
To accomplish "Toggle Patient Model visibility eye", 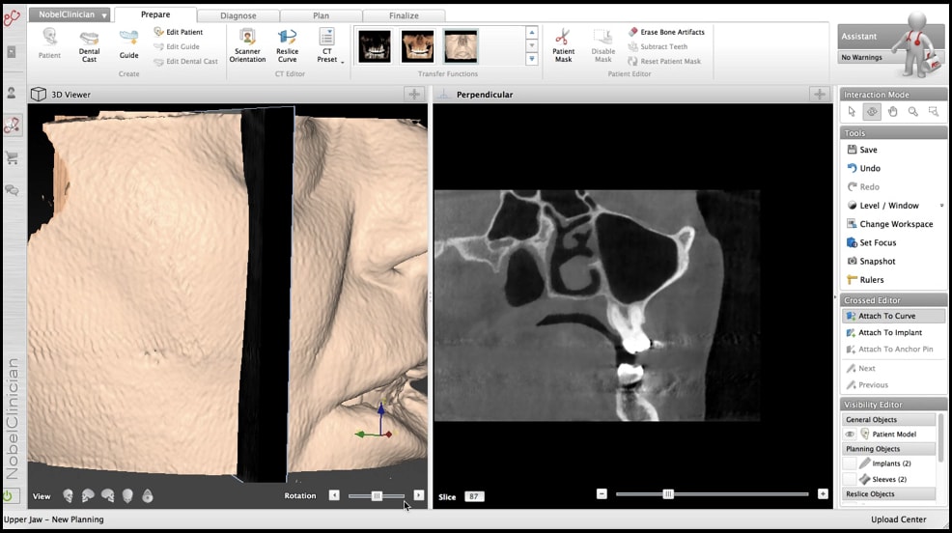I will [x=850, y=435].
